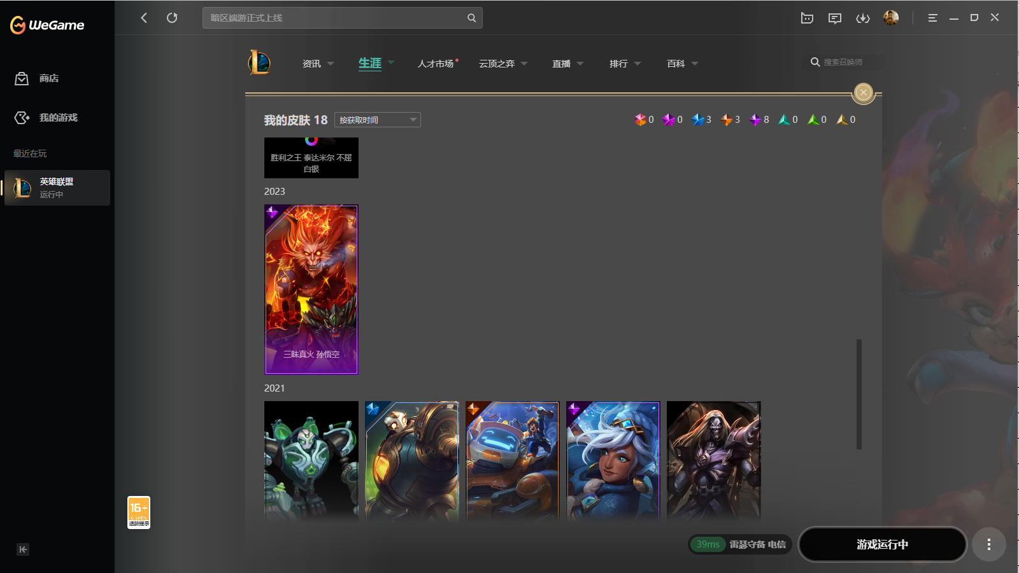Open the 资讯 tab
The width and height of the screenshot is (1019, 573).
[311, 64]
